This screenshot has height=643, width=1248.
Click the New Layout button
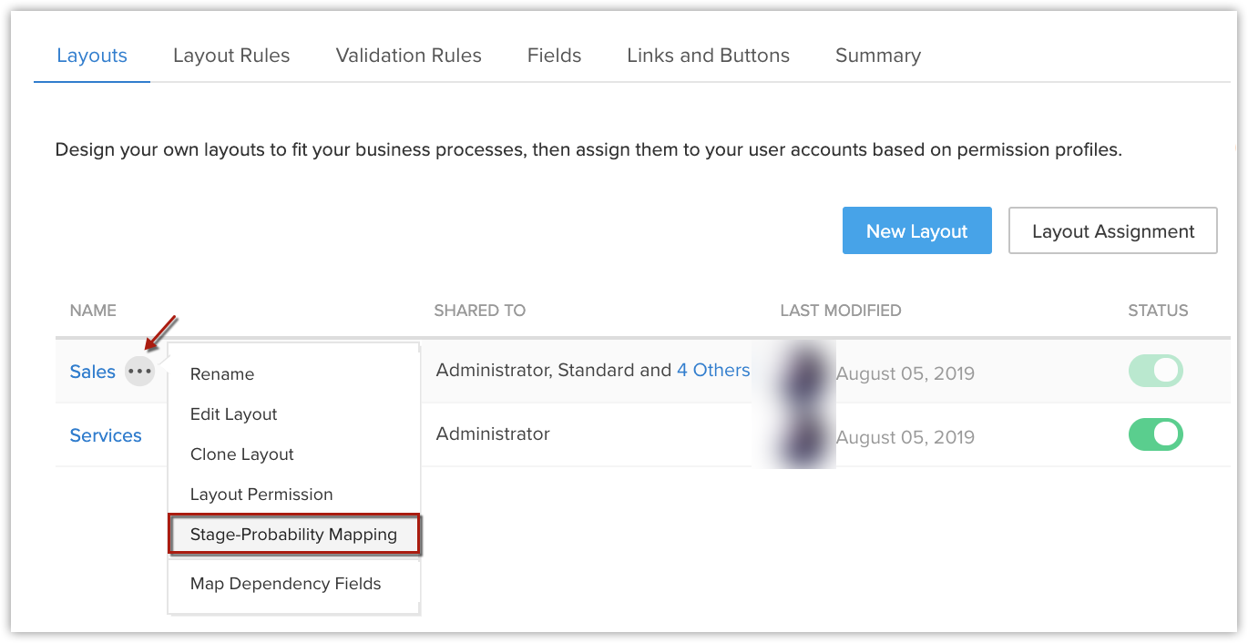click(916, 230)
